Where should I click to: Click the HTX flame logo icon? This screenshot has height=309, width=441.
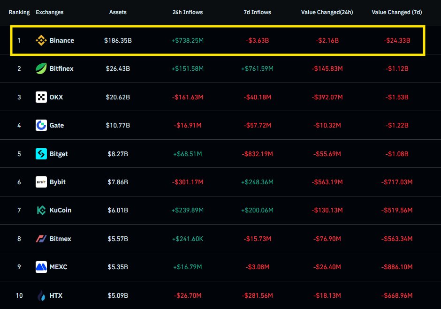coord(41,295)
